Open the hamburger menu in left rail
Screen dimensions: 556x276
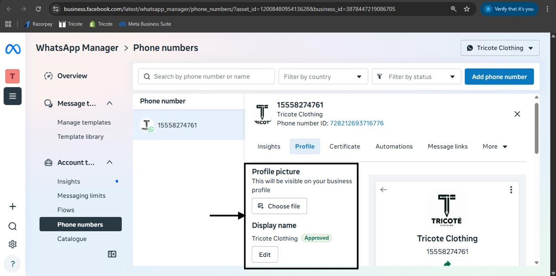(13, 96)
